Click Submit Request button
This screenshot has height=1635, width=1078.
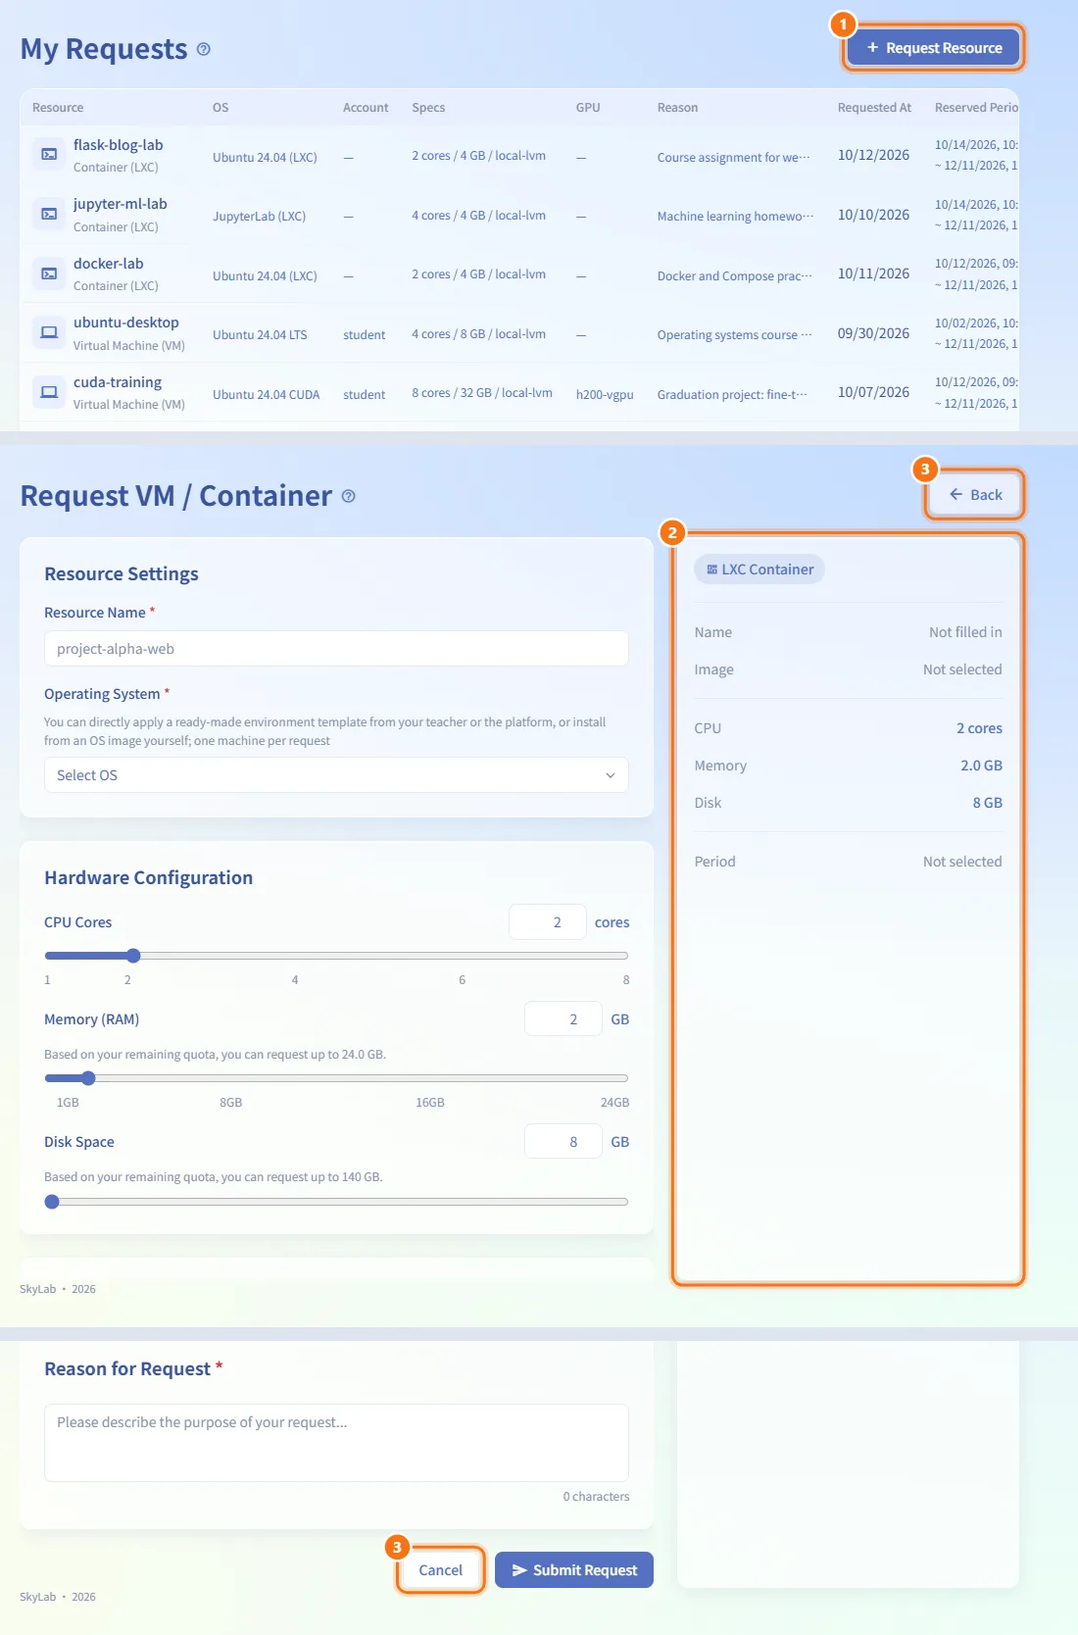click(574, 1570)
